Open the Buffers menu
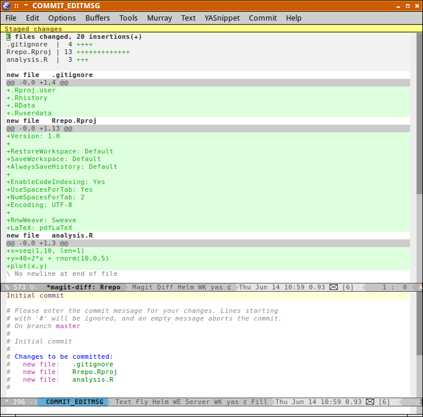 point(98,18)
